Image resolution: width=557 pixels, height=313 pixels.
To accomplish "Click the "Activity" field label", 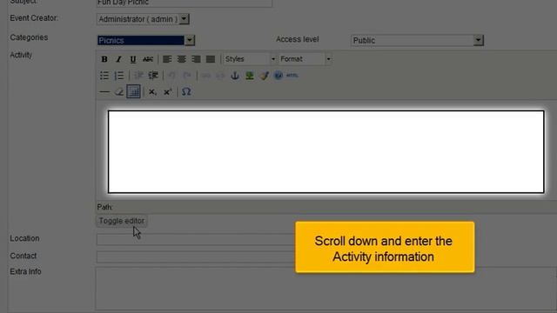I will point(21,55).
